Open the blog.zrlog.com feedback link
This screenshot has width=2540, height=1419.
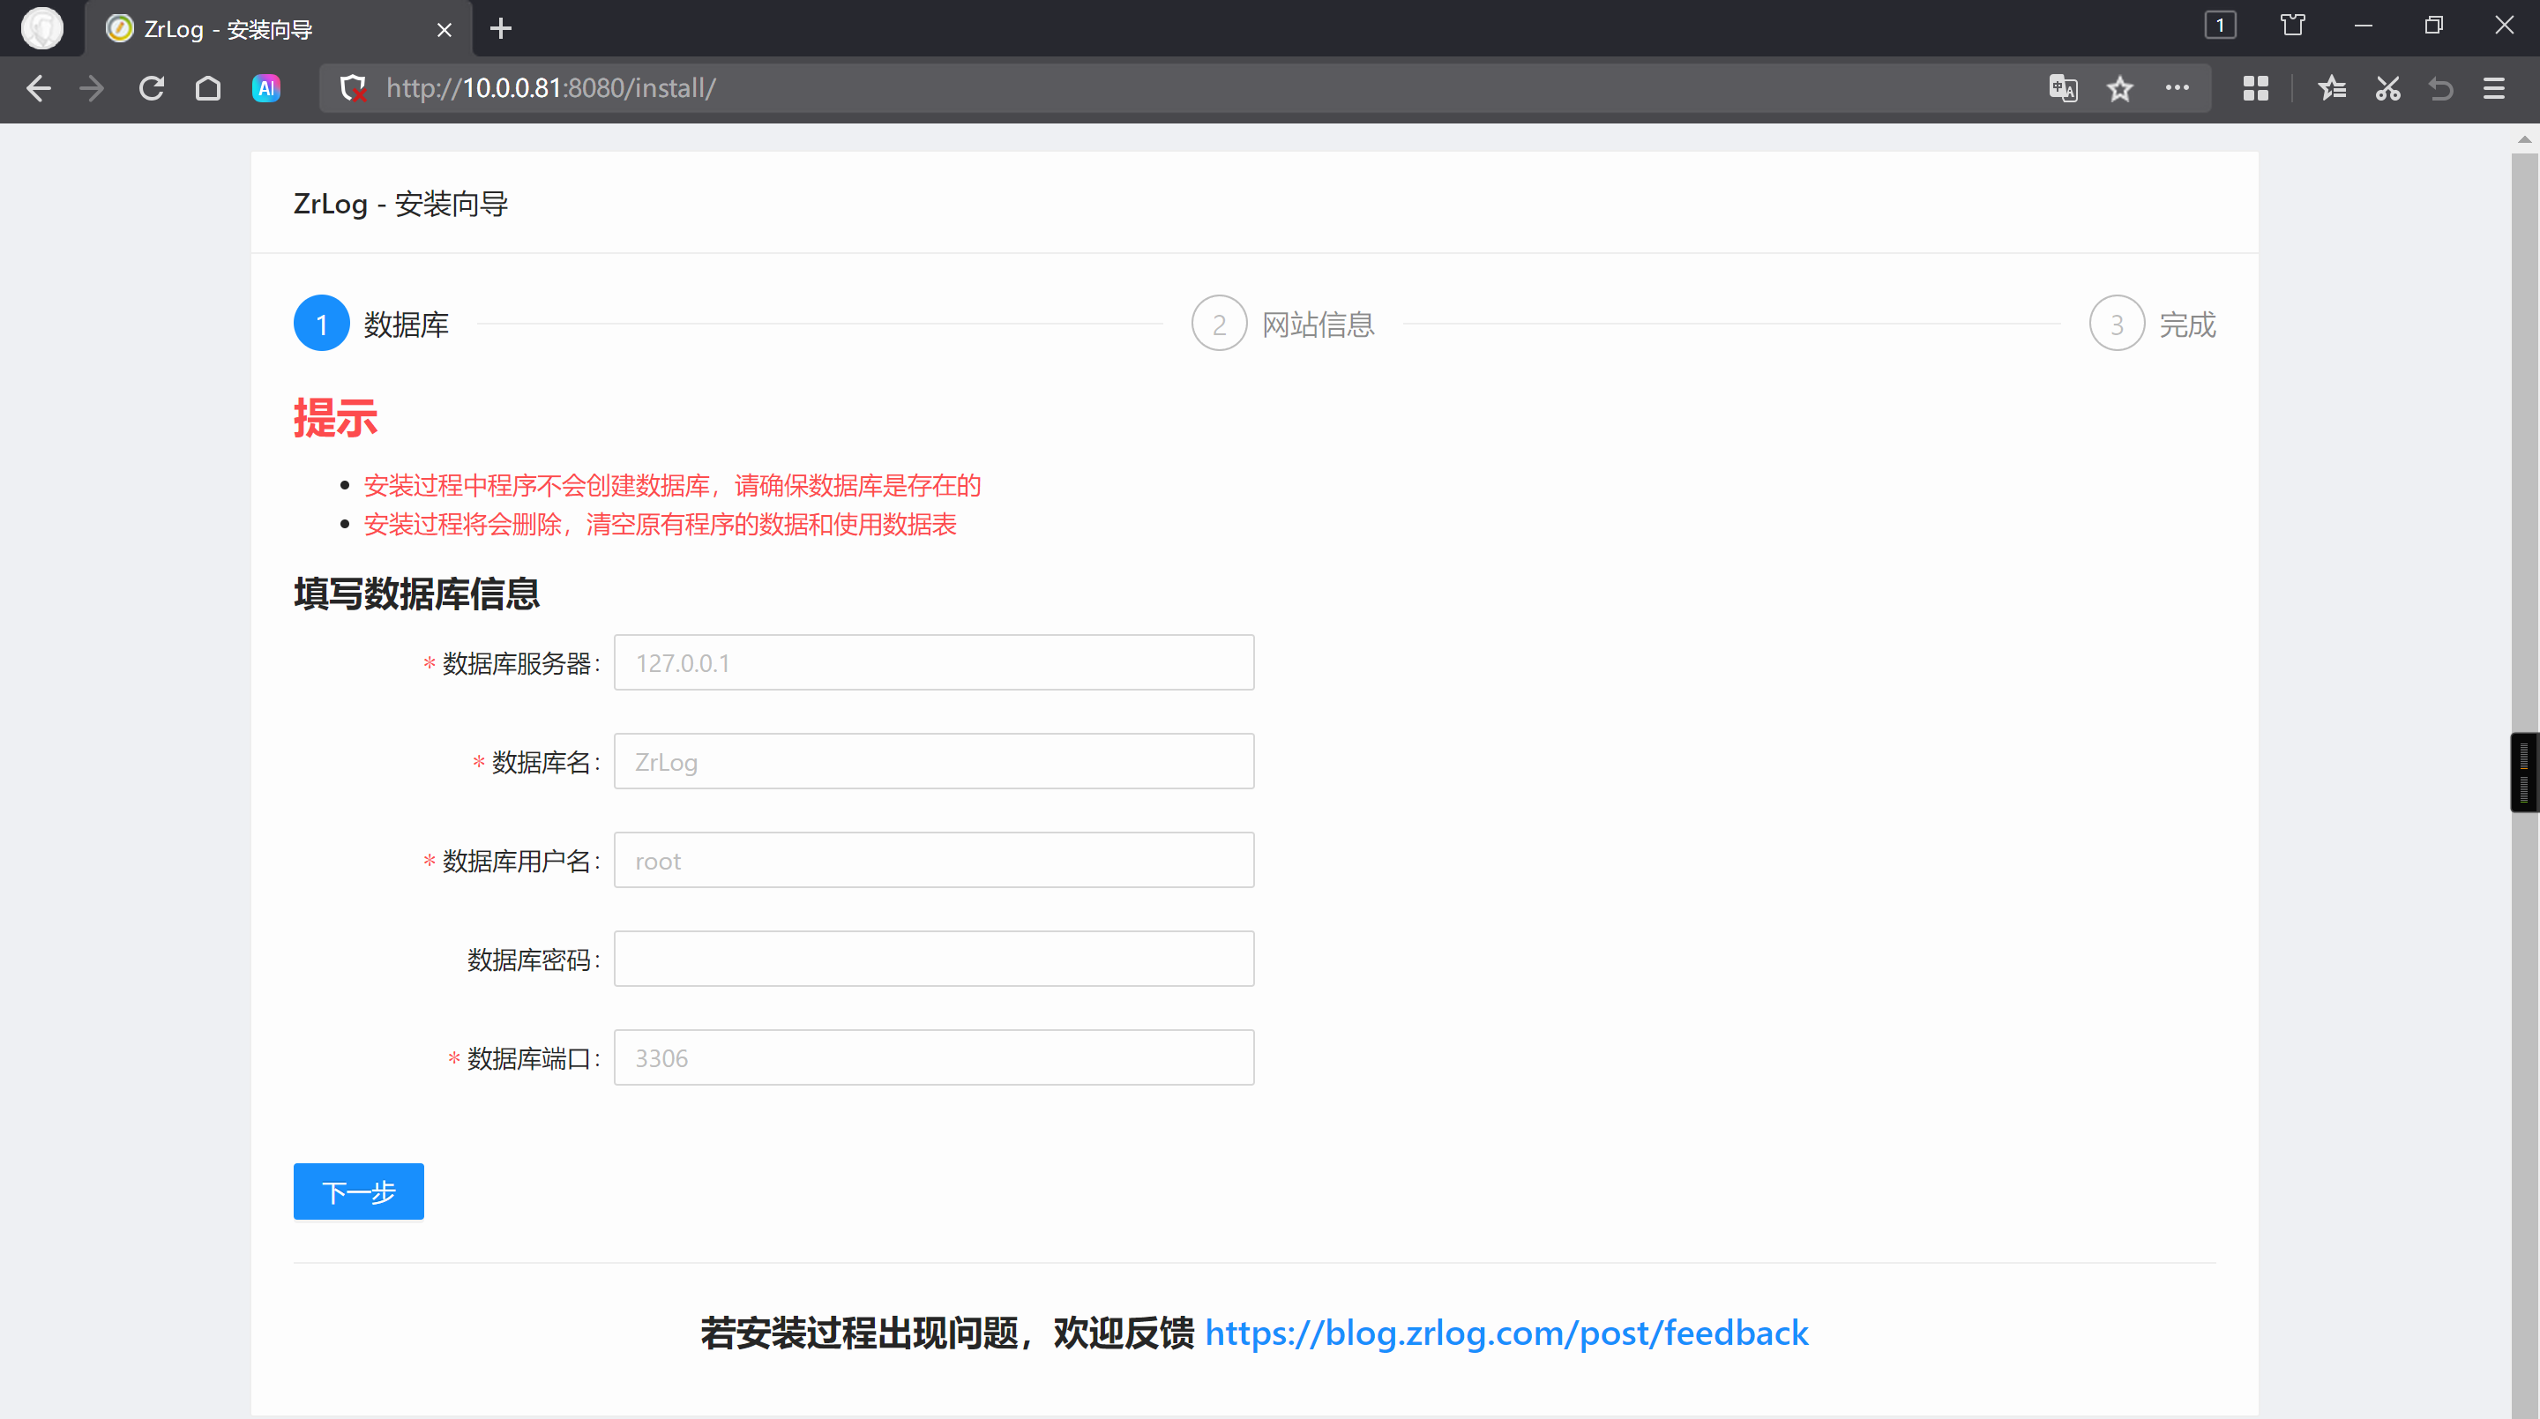click(1505, 1333)
